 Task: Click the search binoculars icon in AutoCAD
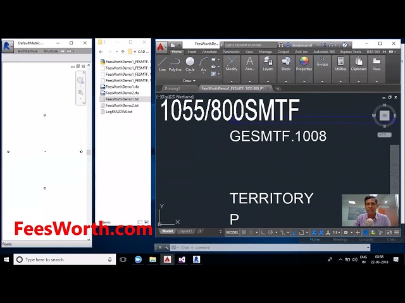click(281, 45)
